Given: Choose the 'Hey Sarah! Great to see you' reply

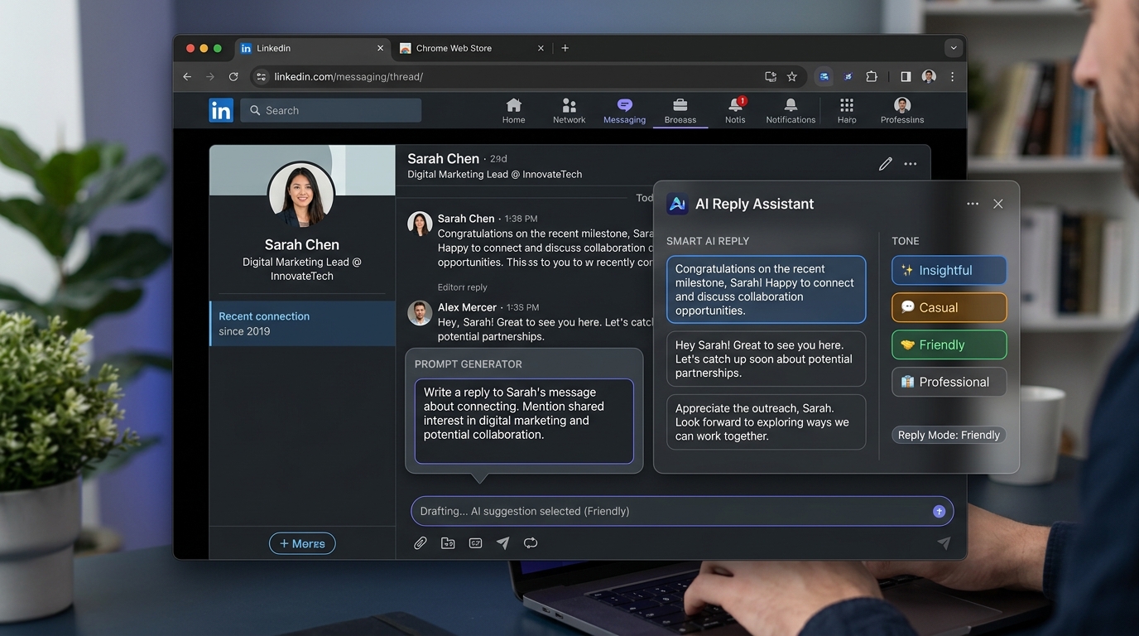Looking at the screenshot, I should click(766, 359).
